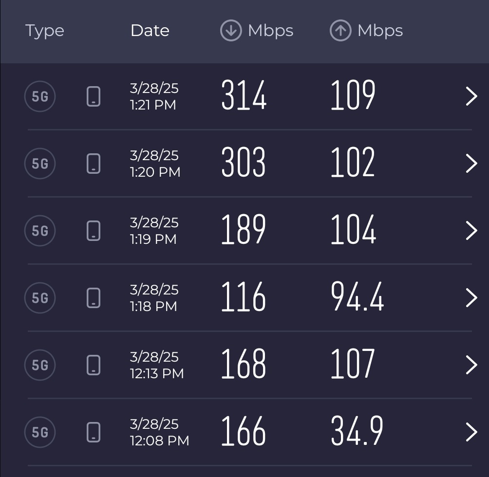Click the 3/28/25 12:08 PM date entry
Viewport: 489px width, 477px height.
(x=159, y=432)
